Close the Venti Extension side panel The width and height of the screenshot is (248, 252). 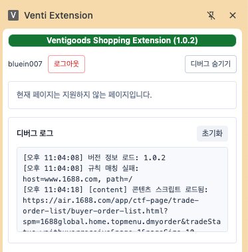click(x=233, y=15)
